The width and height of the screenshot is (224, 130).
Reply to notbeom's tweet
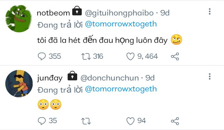click(42, 56)
